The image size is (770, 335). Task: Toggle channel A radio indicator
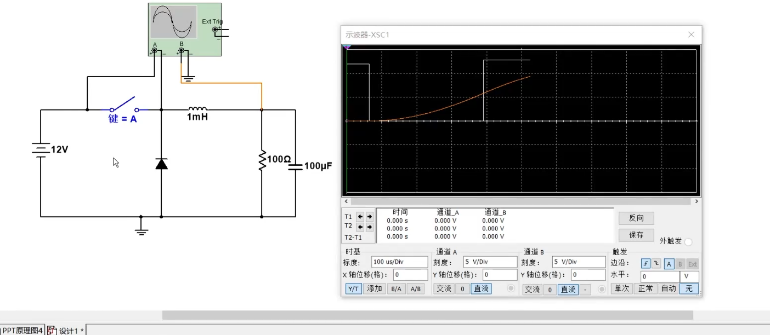coord(511,288)
